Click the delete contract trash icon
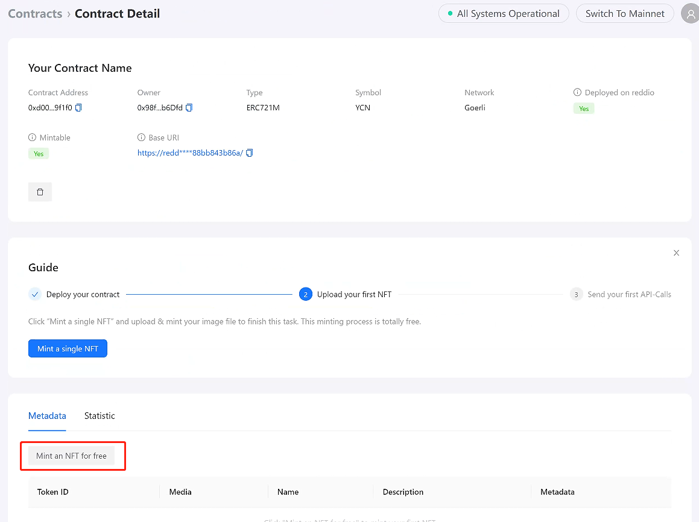Screen dimensions: 699x522 (40, 192)
